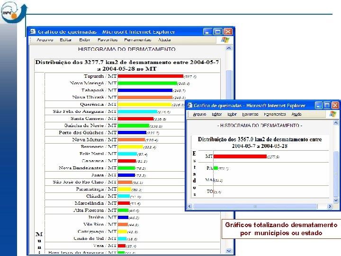The height and width of the screenshot is (256, 341).
Task: Click scroll-down arrow in back window scrollbar
Action: 229,251
